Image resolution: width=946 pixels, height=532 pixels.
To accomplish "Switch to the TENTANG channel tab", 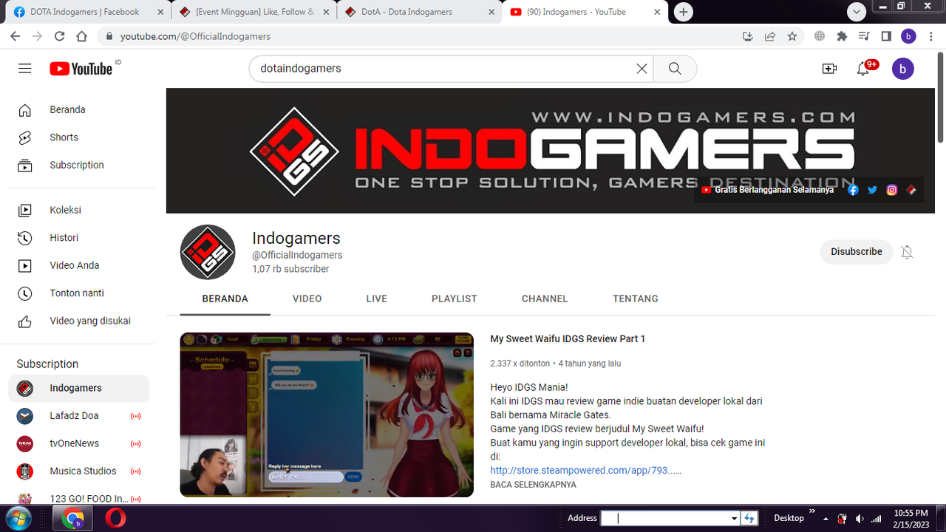I will pos(636,299).
